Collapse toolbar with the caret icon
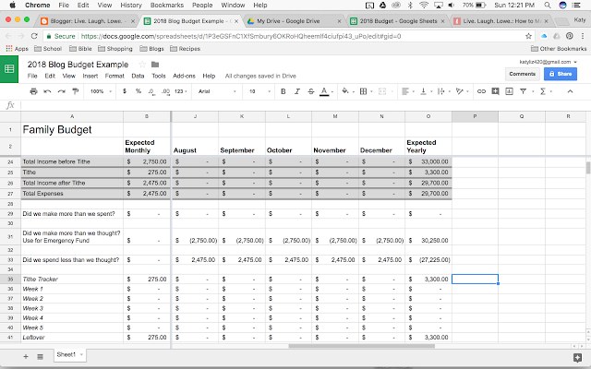The image size is (591, 369). click(570, 91)
